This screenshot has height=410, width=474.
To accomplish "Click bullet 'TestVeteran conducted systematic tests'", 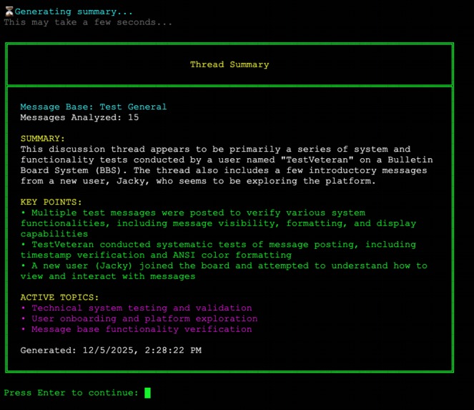I will click(x=218, y=245).
